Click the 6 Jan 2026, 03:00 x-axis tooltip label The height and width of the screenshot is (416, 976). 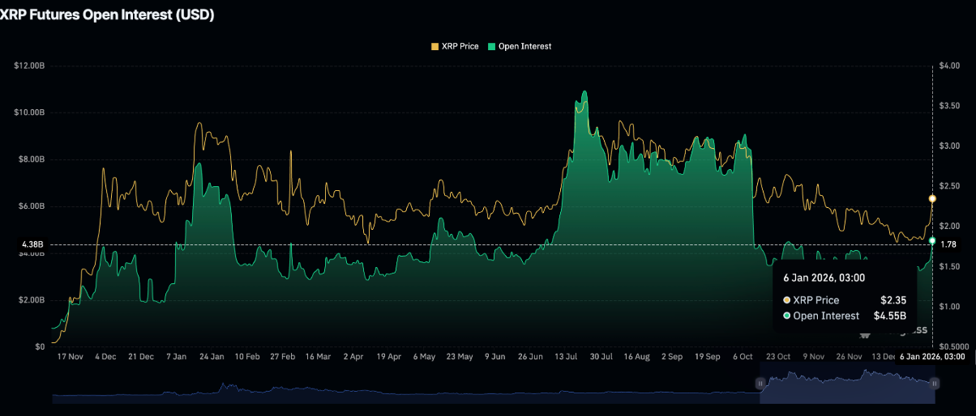click(x=933, y=356)
